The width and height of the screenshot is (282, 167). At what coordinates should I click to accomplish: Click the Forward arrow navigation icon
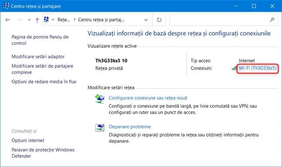coord(20,20)
